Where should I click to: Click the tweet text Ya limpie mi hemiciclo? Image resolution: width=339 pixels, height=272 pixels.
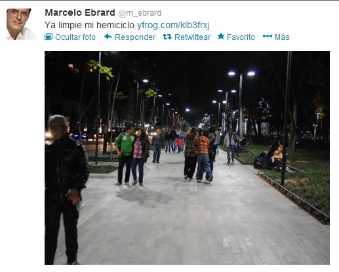pyautogui.click(x=89, y=25)
